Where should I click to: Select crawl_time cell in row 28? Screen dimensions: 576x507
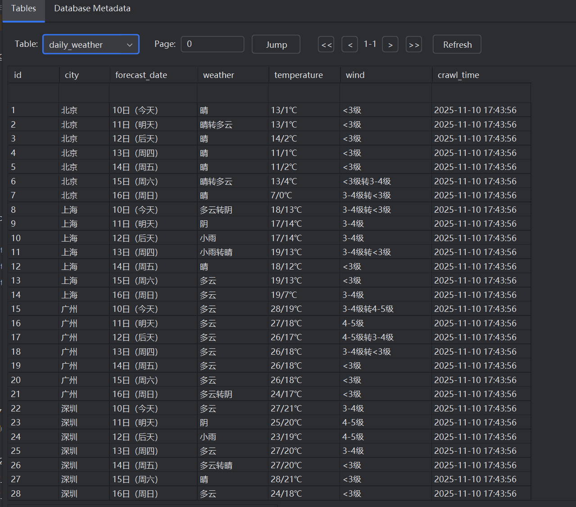(x=481, y=493)
